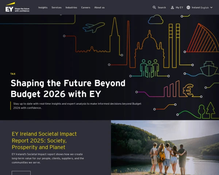219x175 pixels.
Task: Open the Services menu
Action: (x=57, y=8)
